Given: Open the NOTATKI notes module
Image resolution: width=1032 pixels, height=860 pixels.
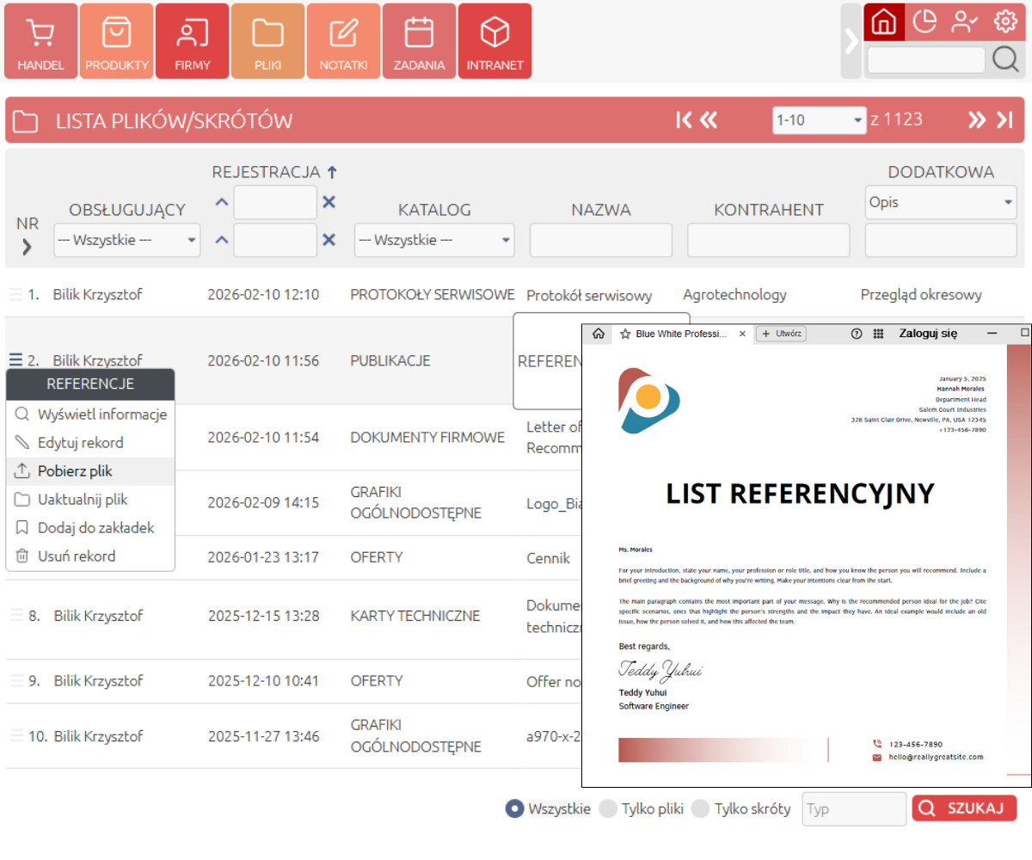Looking at the screenshot, I should coord(343,40).
